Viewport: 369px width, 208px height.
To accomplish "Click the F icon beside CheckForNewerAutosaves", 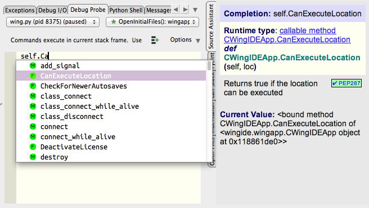I will [x=33, y=86].
